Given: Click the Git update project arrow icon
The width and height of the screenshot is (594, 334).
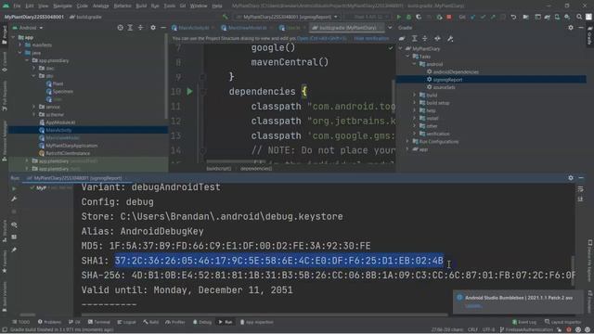Looking at the screenshot, I should click(x=472, y=17).
